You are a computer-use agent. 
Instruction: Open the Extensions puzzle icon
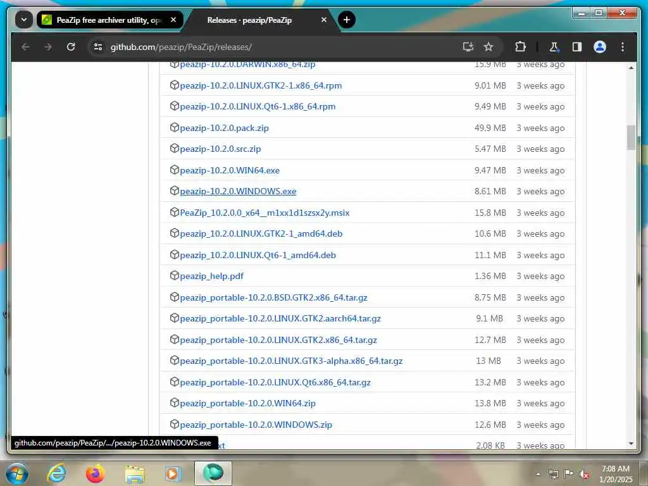[x=520, y=47]
